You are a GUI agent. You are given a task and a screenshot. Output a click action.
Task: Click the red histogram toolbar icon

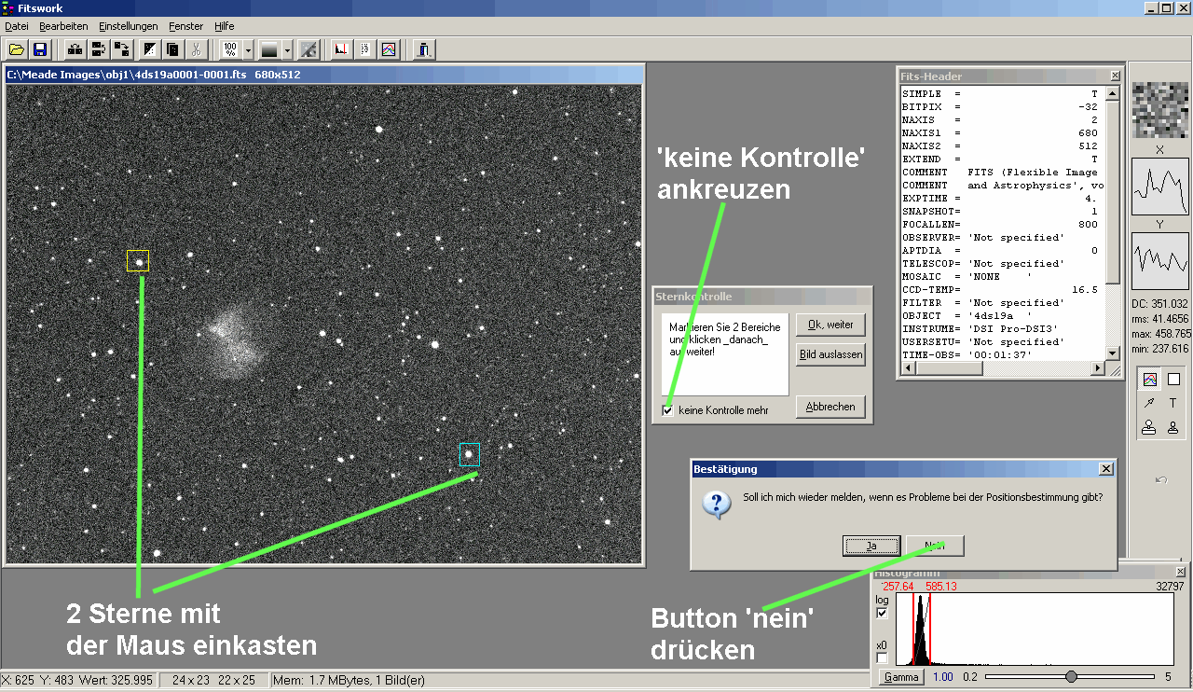pos(341,49)
